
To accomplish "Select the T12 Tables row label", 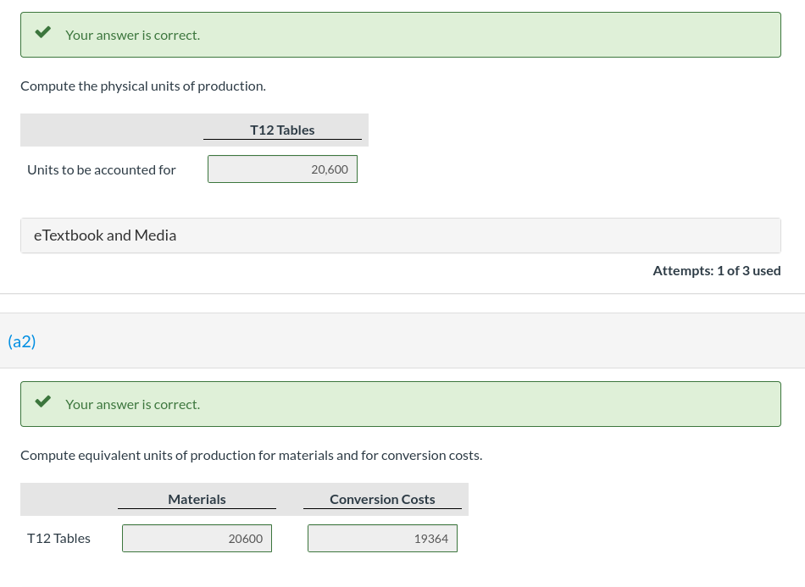I will [58, 538].
